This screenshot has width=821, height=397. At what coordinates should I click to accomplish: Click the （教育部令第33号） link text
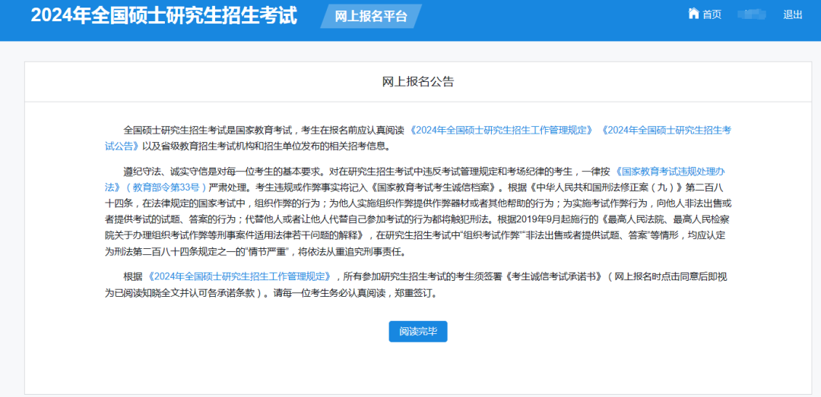pyautogui.click(x=165, y=186)
